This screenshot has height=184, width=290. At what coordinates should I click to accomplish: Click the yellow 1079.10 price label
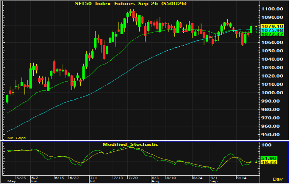[272, 27]
